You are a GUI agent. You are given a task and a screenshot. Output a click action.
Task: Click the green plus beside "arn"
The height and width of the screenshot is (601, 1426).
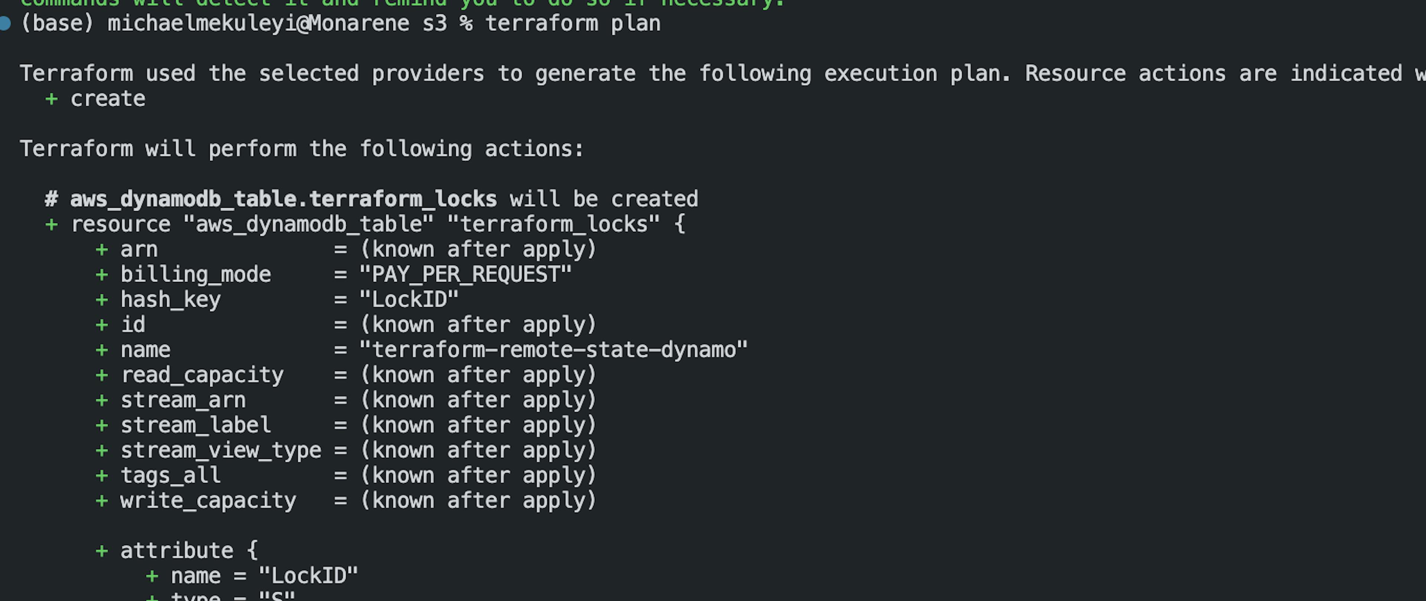pos(102,250)
